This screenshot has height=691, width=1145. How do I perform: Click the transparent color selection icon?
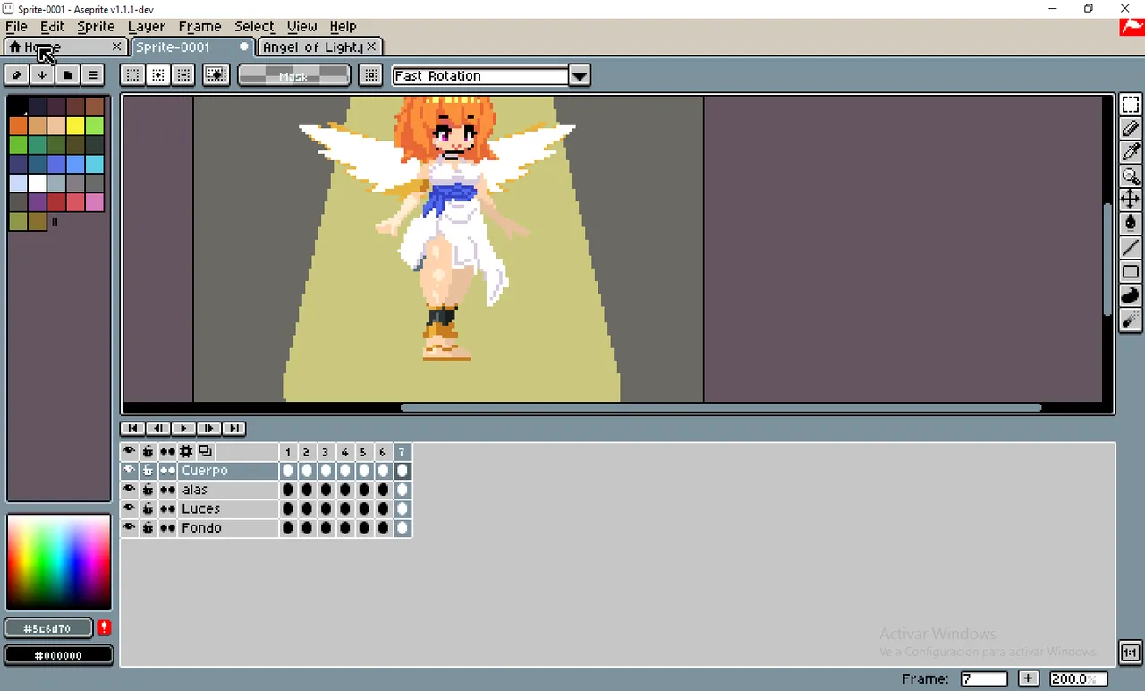(216, 75)
